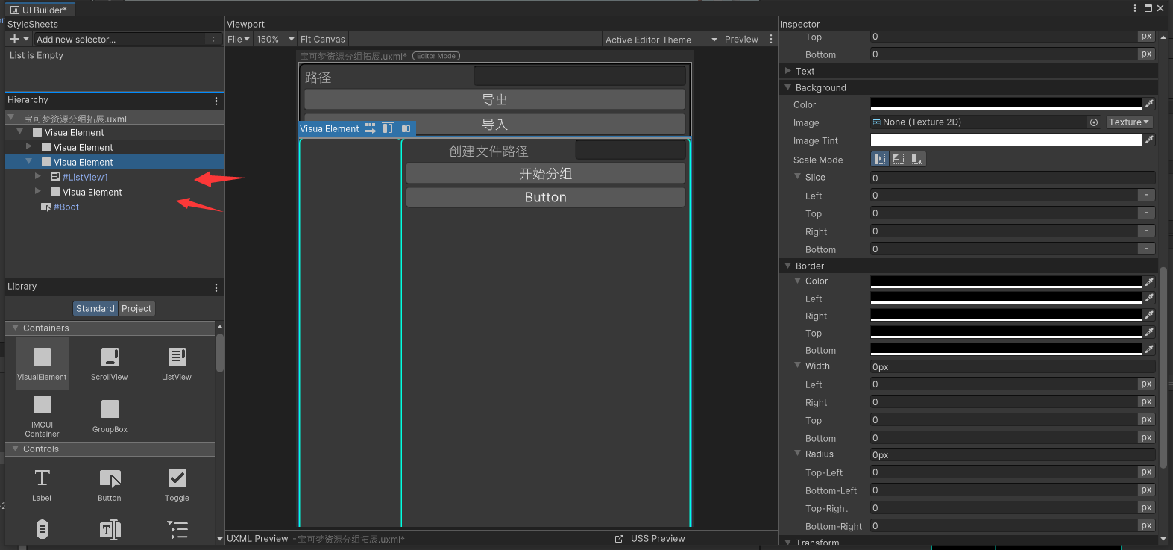Select the Label control icon
The height and width of the screenshot is (550, 1173).
coord(43,478)
